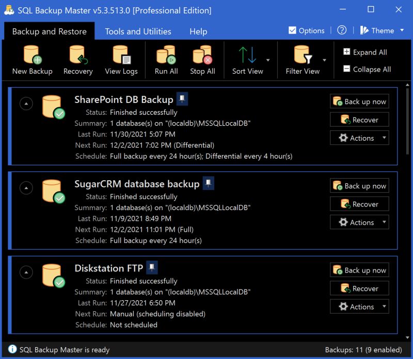Open the Help menu

(198, 31)
